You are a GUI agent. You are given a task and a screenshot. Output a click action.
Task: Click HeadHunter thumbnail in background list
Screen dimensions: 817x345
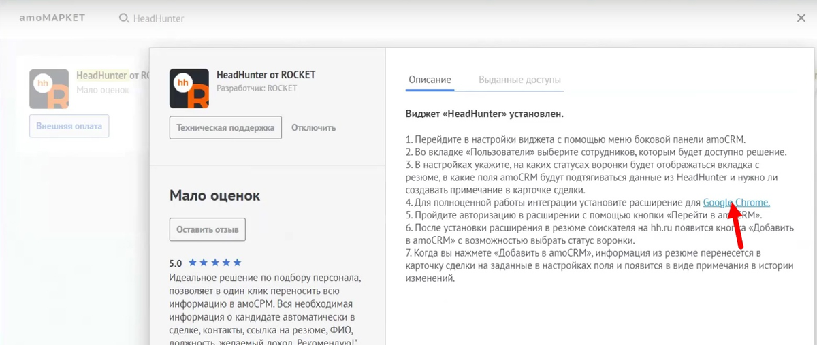[x=49, y=88]
